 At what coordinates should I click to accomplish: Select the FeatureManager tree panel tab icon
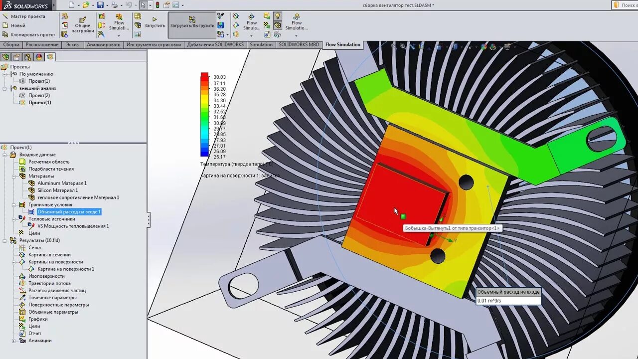pos(6,57)
